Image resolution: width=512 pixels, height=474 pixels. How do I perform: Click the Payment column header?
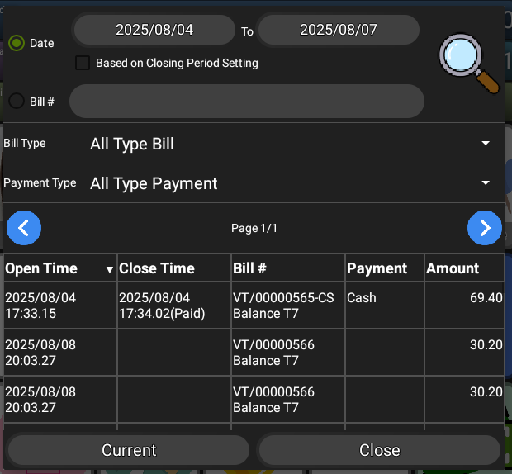click(377, 268)
